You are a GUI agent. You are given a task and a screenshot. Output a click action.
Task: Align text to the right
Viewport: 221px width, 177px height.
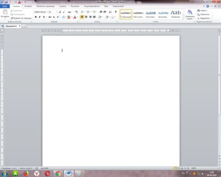[x=90, y=17]
